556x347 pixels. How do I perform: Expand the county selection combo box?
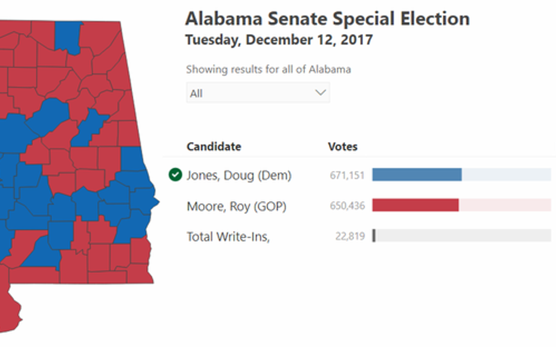pyautogui.click(x=257, y=93)
